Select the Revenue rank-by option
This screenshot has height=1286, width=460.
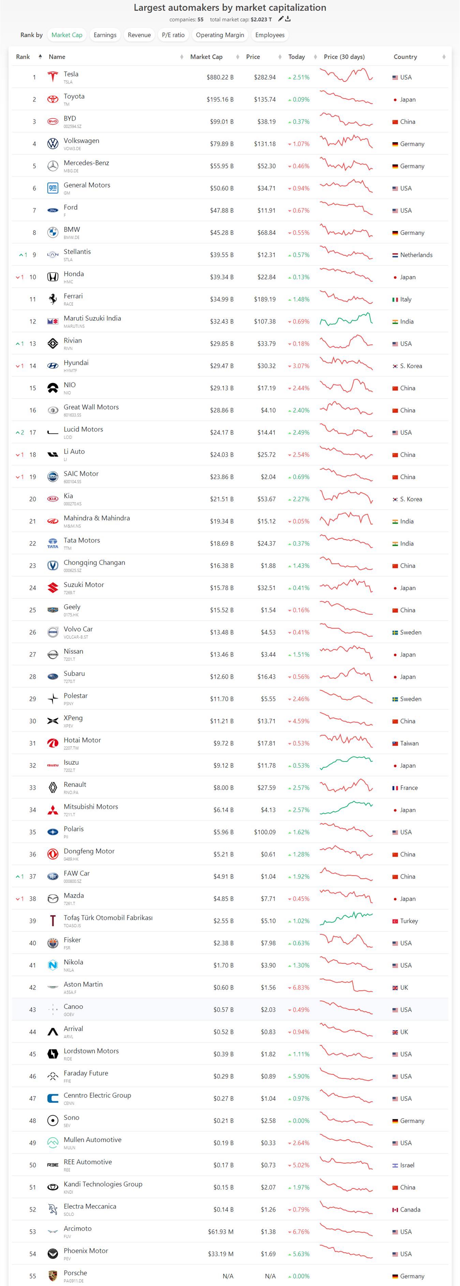point(139,35)
